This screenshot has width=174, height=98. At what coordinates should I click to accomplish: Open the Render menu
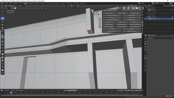(11, 3)
